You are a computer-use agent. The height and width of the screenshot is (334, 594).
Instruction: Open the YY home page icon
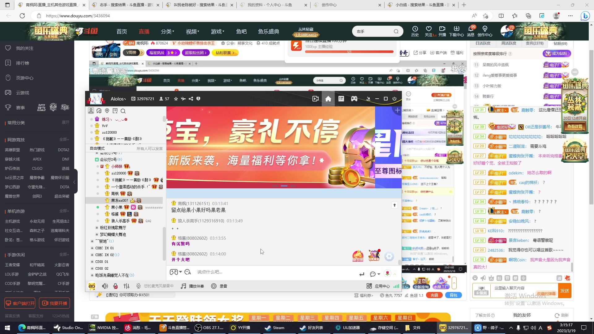click(328, 99)
